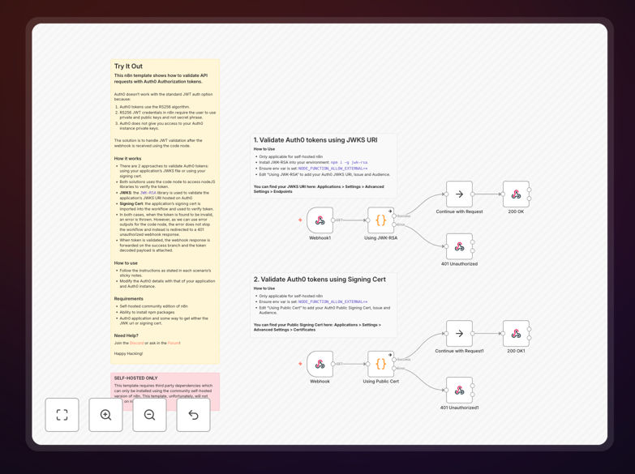Reset the canvas zoom with the undo-arrow button
Image resolution: width=635 pixels, height=474 pixels.
(193, 415)
